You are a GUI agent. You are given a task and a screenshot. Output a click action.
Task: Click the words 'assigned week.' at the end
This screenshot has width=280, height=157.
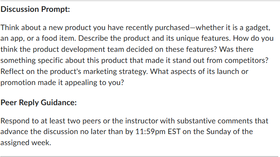[x=26, y=143]
